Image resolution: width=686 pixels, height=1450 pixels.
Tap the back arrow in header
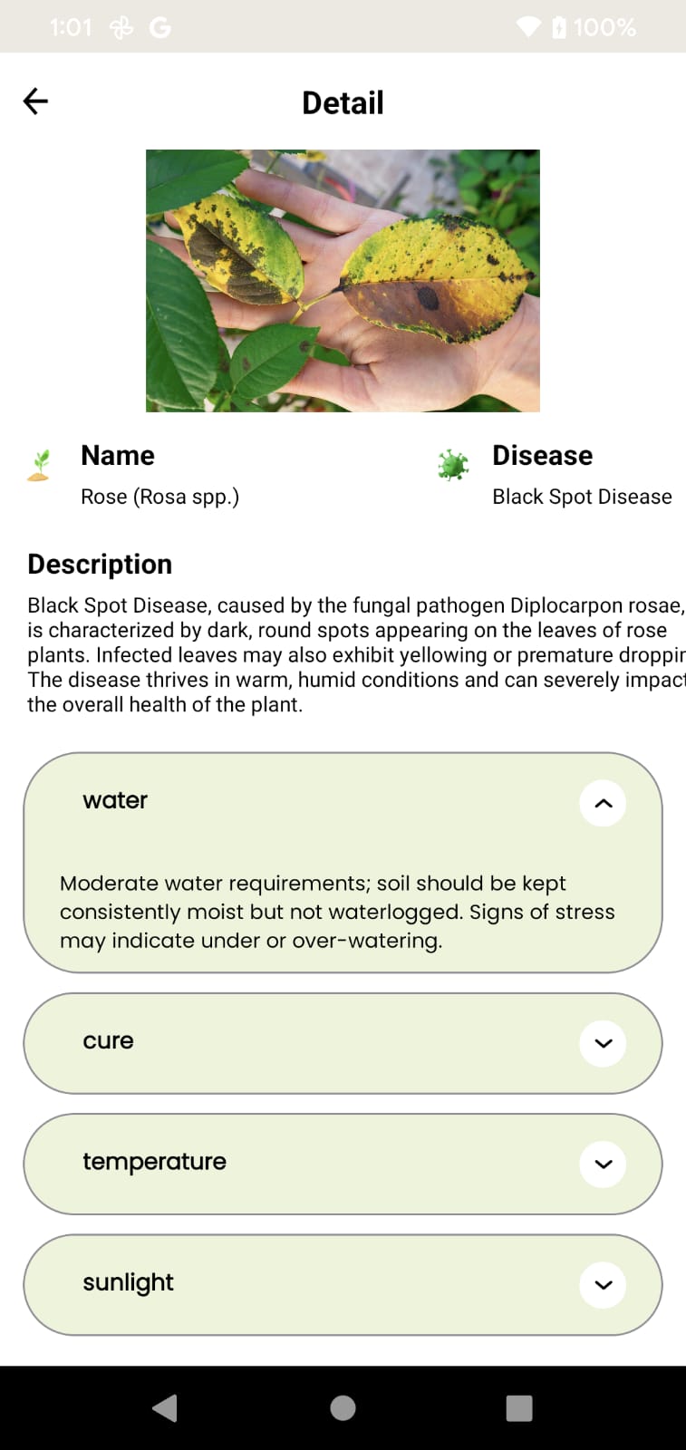click(35, 101)
